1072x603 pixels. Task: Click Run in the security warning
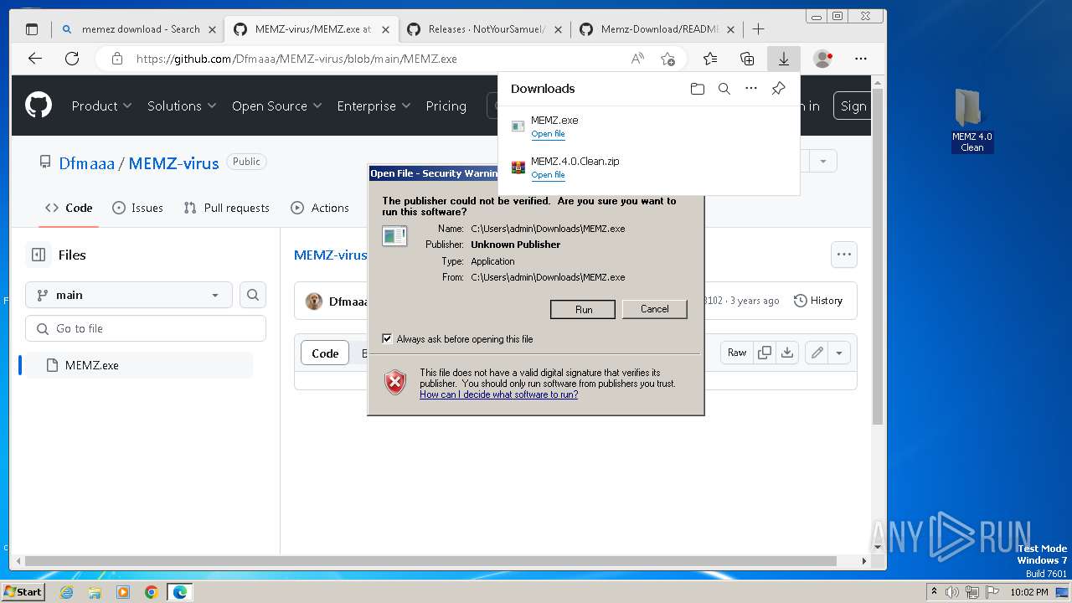click(x=583, y=309)
